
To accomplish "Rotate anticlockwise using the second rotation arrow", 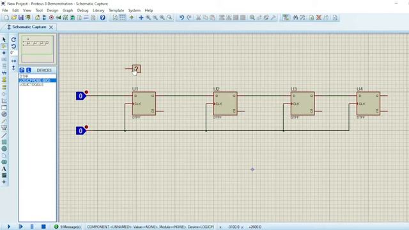I will coord(13,46).
